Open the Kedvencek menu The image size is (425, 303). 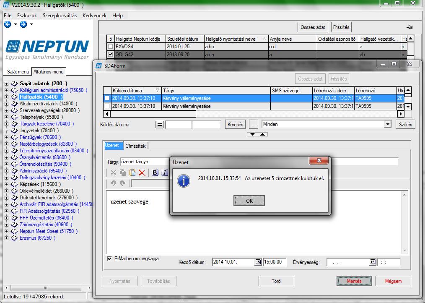point(95,16)
